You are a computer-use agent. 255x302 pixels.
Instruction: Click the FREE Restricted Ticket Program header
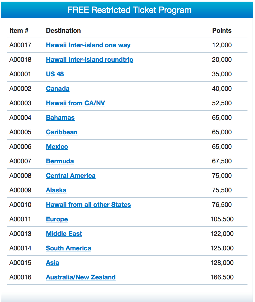pos(130,10)
